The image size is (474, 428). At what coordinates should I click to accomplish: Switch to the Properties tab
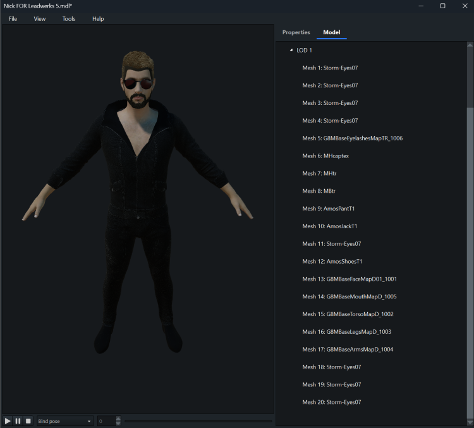296,32
